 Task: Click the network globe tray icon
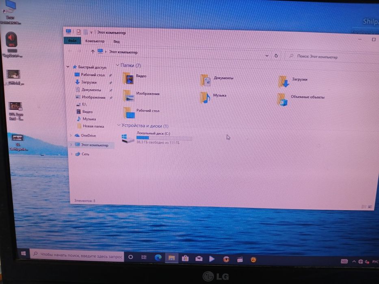point(361,262)
